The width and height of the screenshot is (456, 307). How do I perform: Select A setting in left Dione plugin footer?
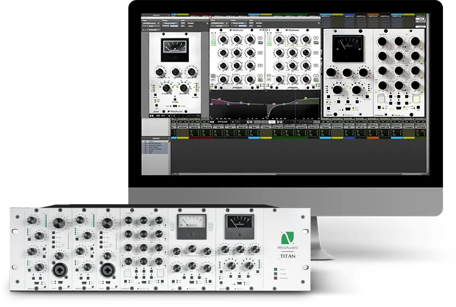(x=174, y=116)
